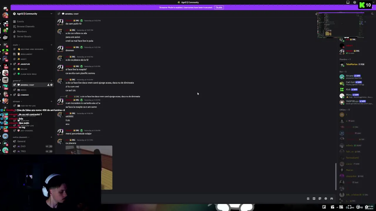Image resolution: width=376 pixels, height=211 pixels.
Task: Click invite icon on general-chat channel
Action: click(48, 85)
